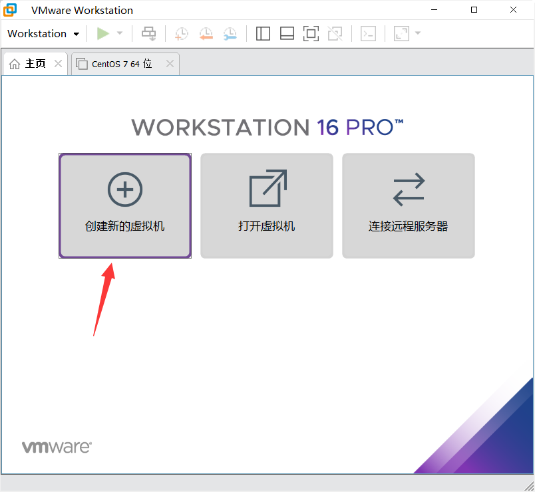This screenshot has width=535, height=492.
Task: Click the window resize grip corner
Action: (529, 486)
